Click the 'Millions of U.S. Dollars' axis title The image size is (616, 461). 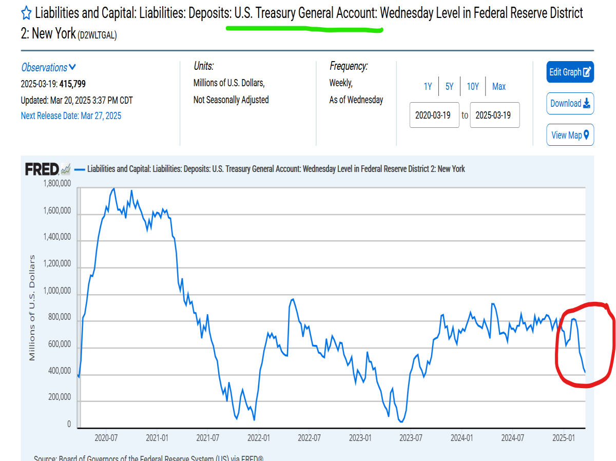(32, 308)
